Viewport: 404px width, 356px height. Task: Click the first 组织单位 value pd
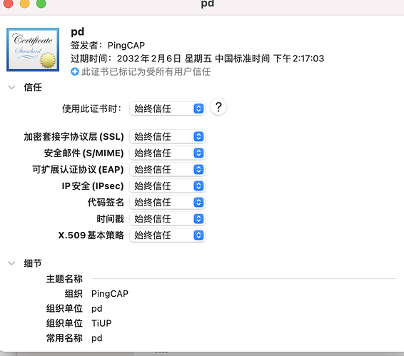point(97,308)
